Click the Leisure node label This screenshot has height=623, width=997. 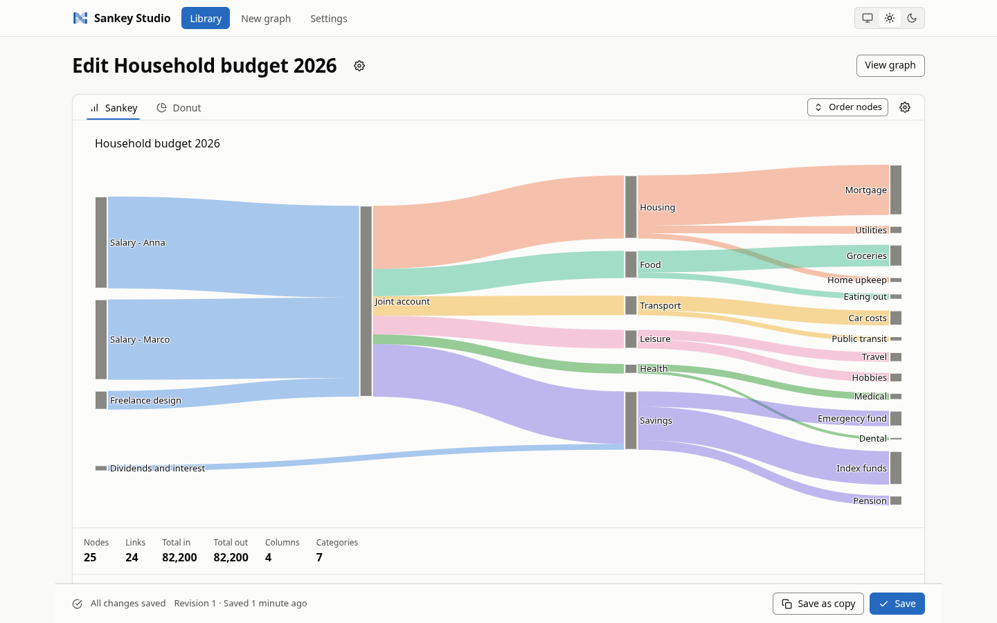pyautogui.click(x=655, y=339)
